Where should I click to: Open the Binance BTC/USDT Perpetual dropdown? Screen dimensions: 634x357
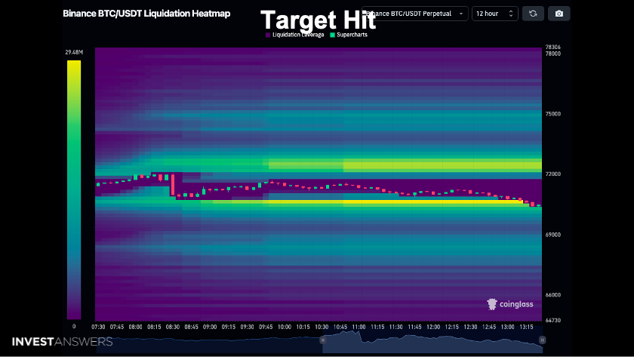coord(415,14)
